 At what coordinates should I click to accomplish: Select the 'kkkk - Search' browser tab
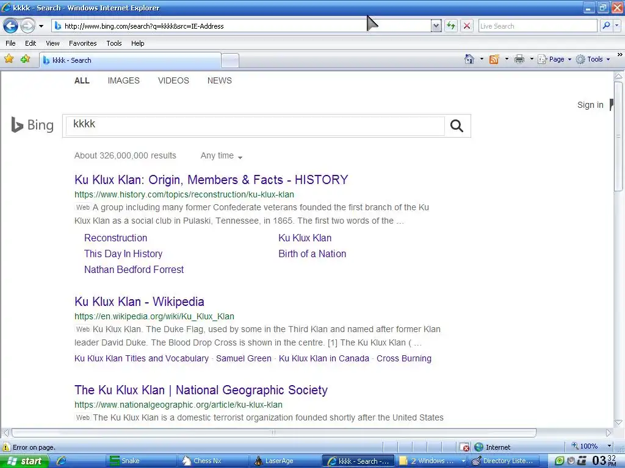130,60
